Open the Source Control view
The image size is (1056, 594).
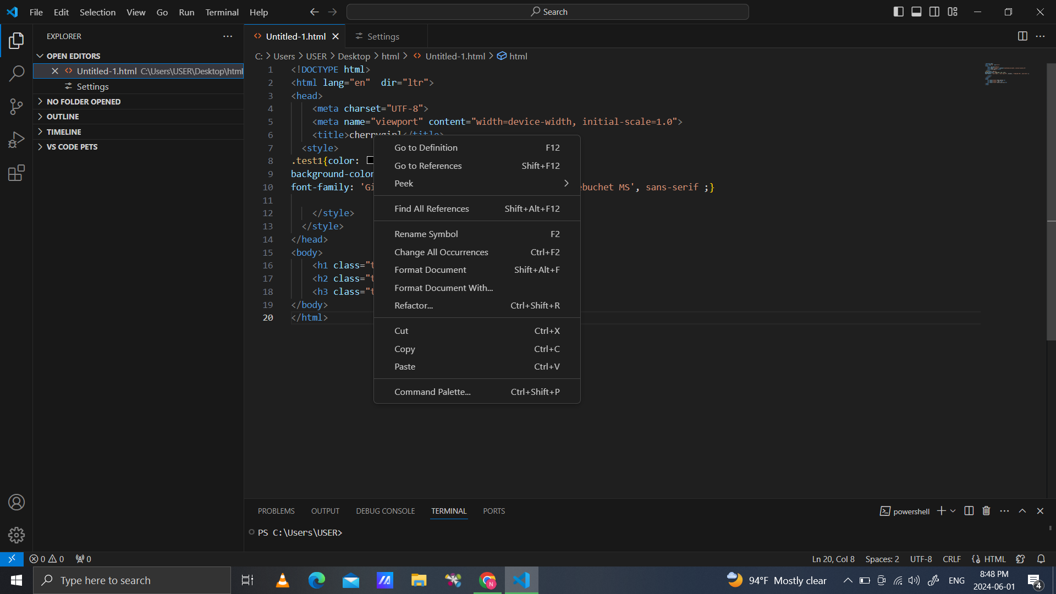(16, 107)
